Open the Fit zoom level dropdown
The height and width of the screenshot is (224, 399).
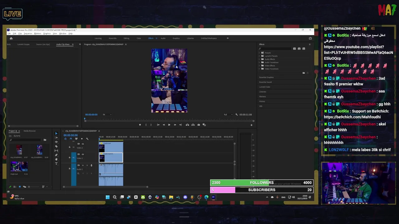108,114
